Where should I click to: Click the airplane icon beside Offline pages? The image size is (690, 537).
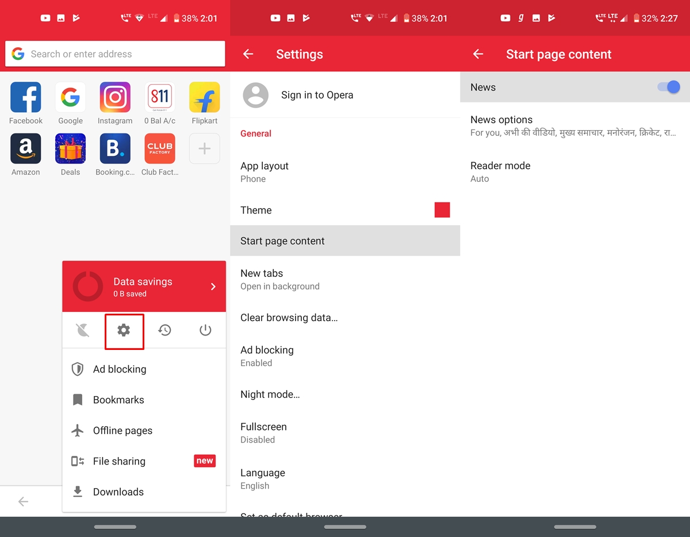pos(78,431)
